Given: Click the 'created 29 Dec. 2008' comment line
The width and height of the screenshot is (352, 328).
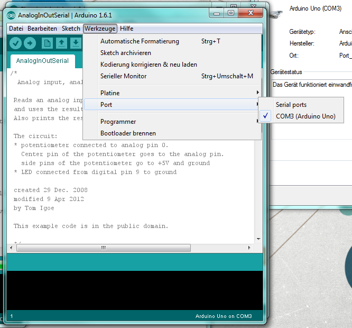Looking at the screenshot, I should coord(51,190).
